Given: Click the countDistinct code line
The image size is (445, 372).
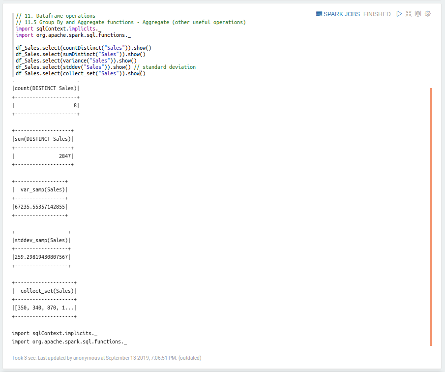Looking at the screenshot, I should (84, 48).
